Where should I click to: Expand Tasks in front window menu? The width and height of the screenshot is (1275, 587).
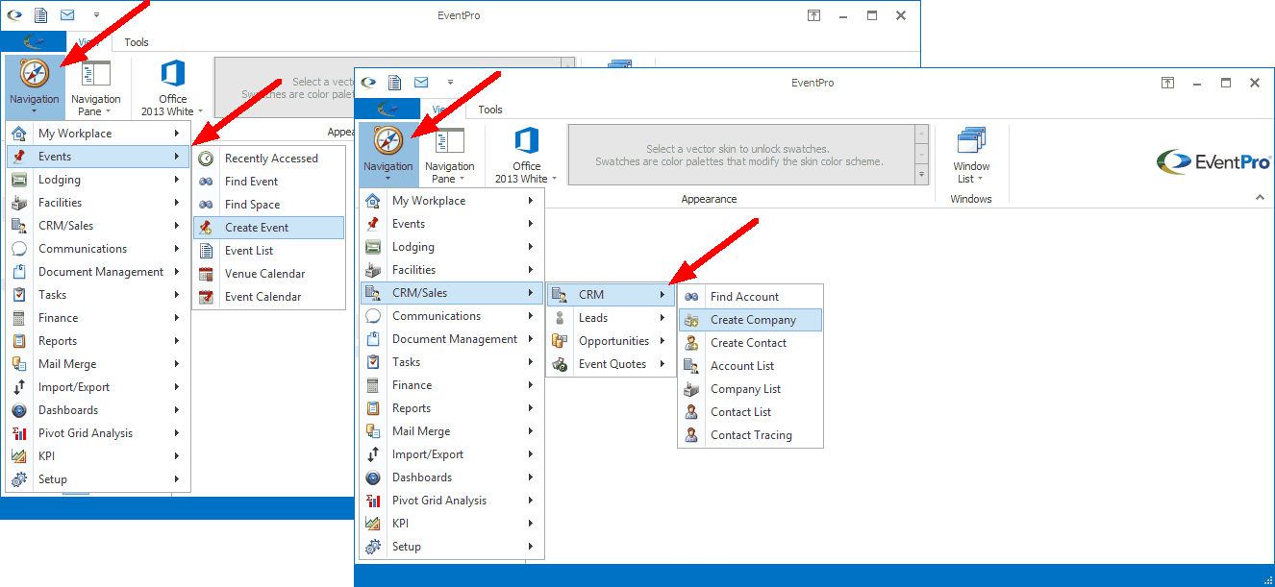[x=451, y=362]
